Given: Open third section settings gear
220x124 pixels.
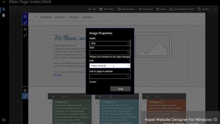Looking at the screenshot, I should point(25,90).
